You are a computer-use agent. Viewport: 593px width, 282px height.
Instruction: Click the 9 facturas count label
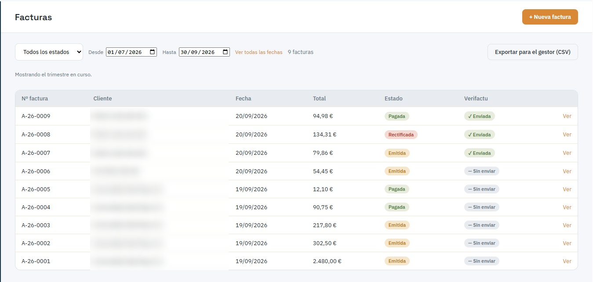point(301,52)
